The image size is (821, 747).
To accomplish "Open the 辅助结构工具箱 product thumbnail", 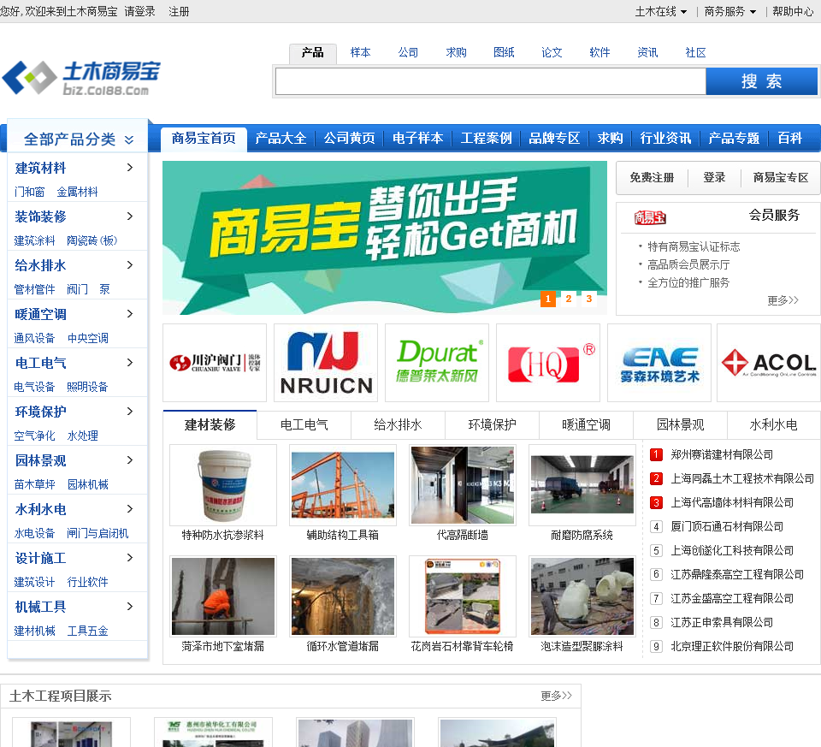I will (x=342, y=485).
